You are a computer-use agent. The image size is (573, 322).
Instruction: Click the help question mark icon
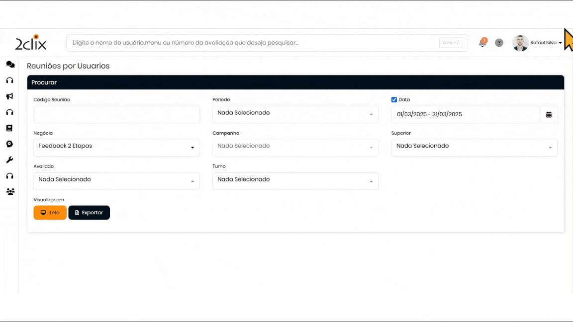[x=499, y=43]
